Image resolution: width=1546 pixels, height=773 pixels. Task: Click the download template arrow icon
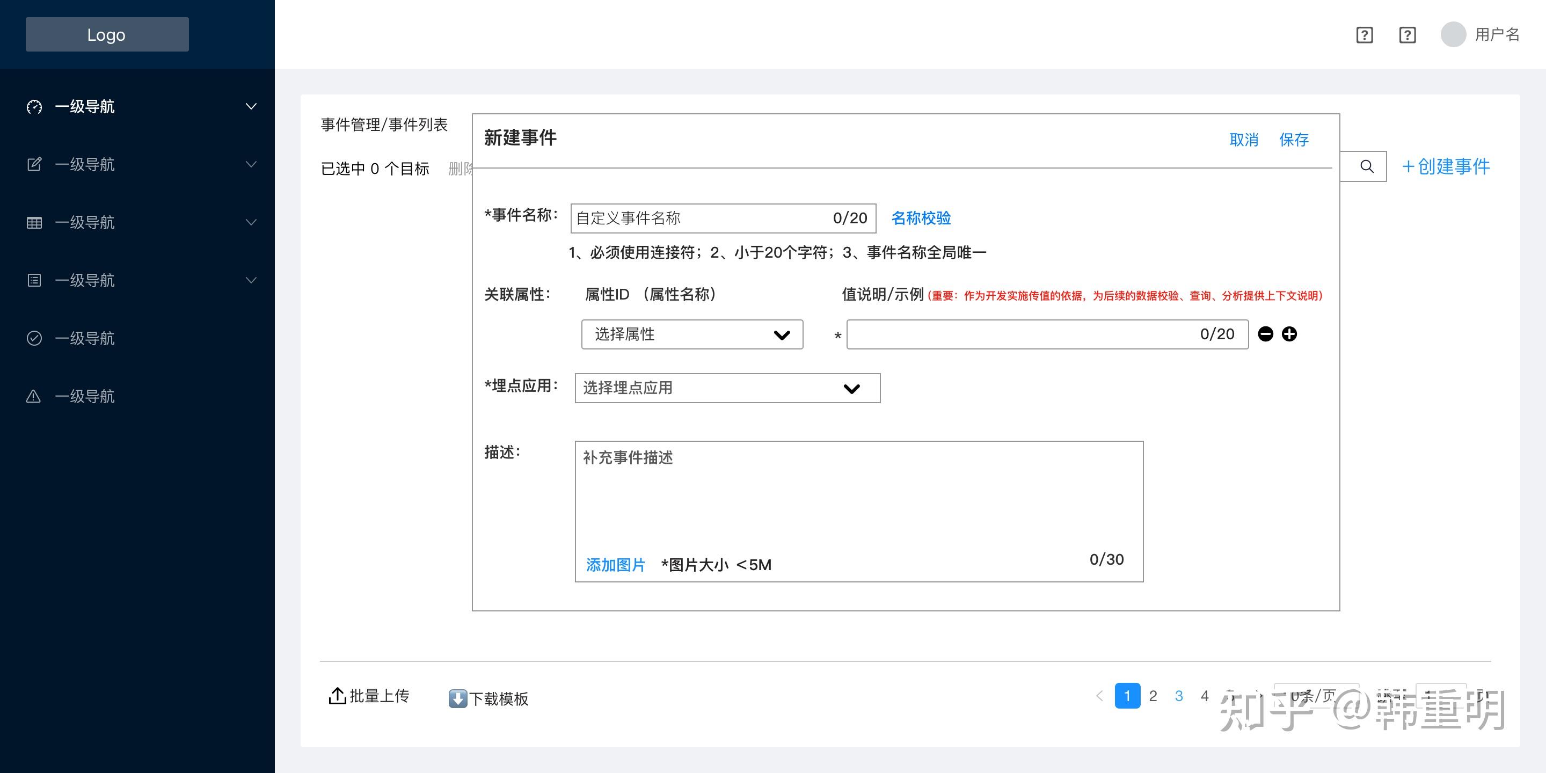[x=457, y=698]
